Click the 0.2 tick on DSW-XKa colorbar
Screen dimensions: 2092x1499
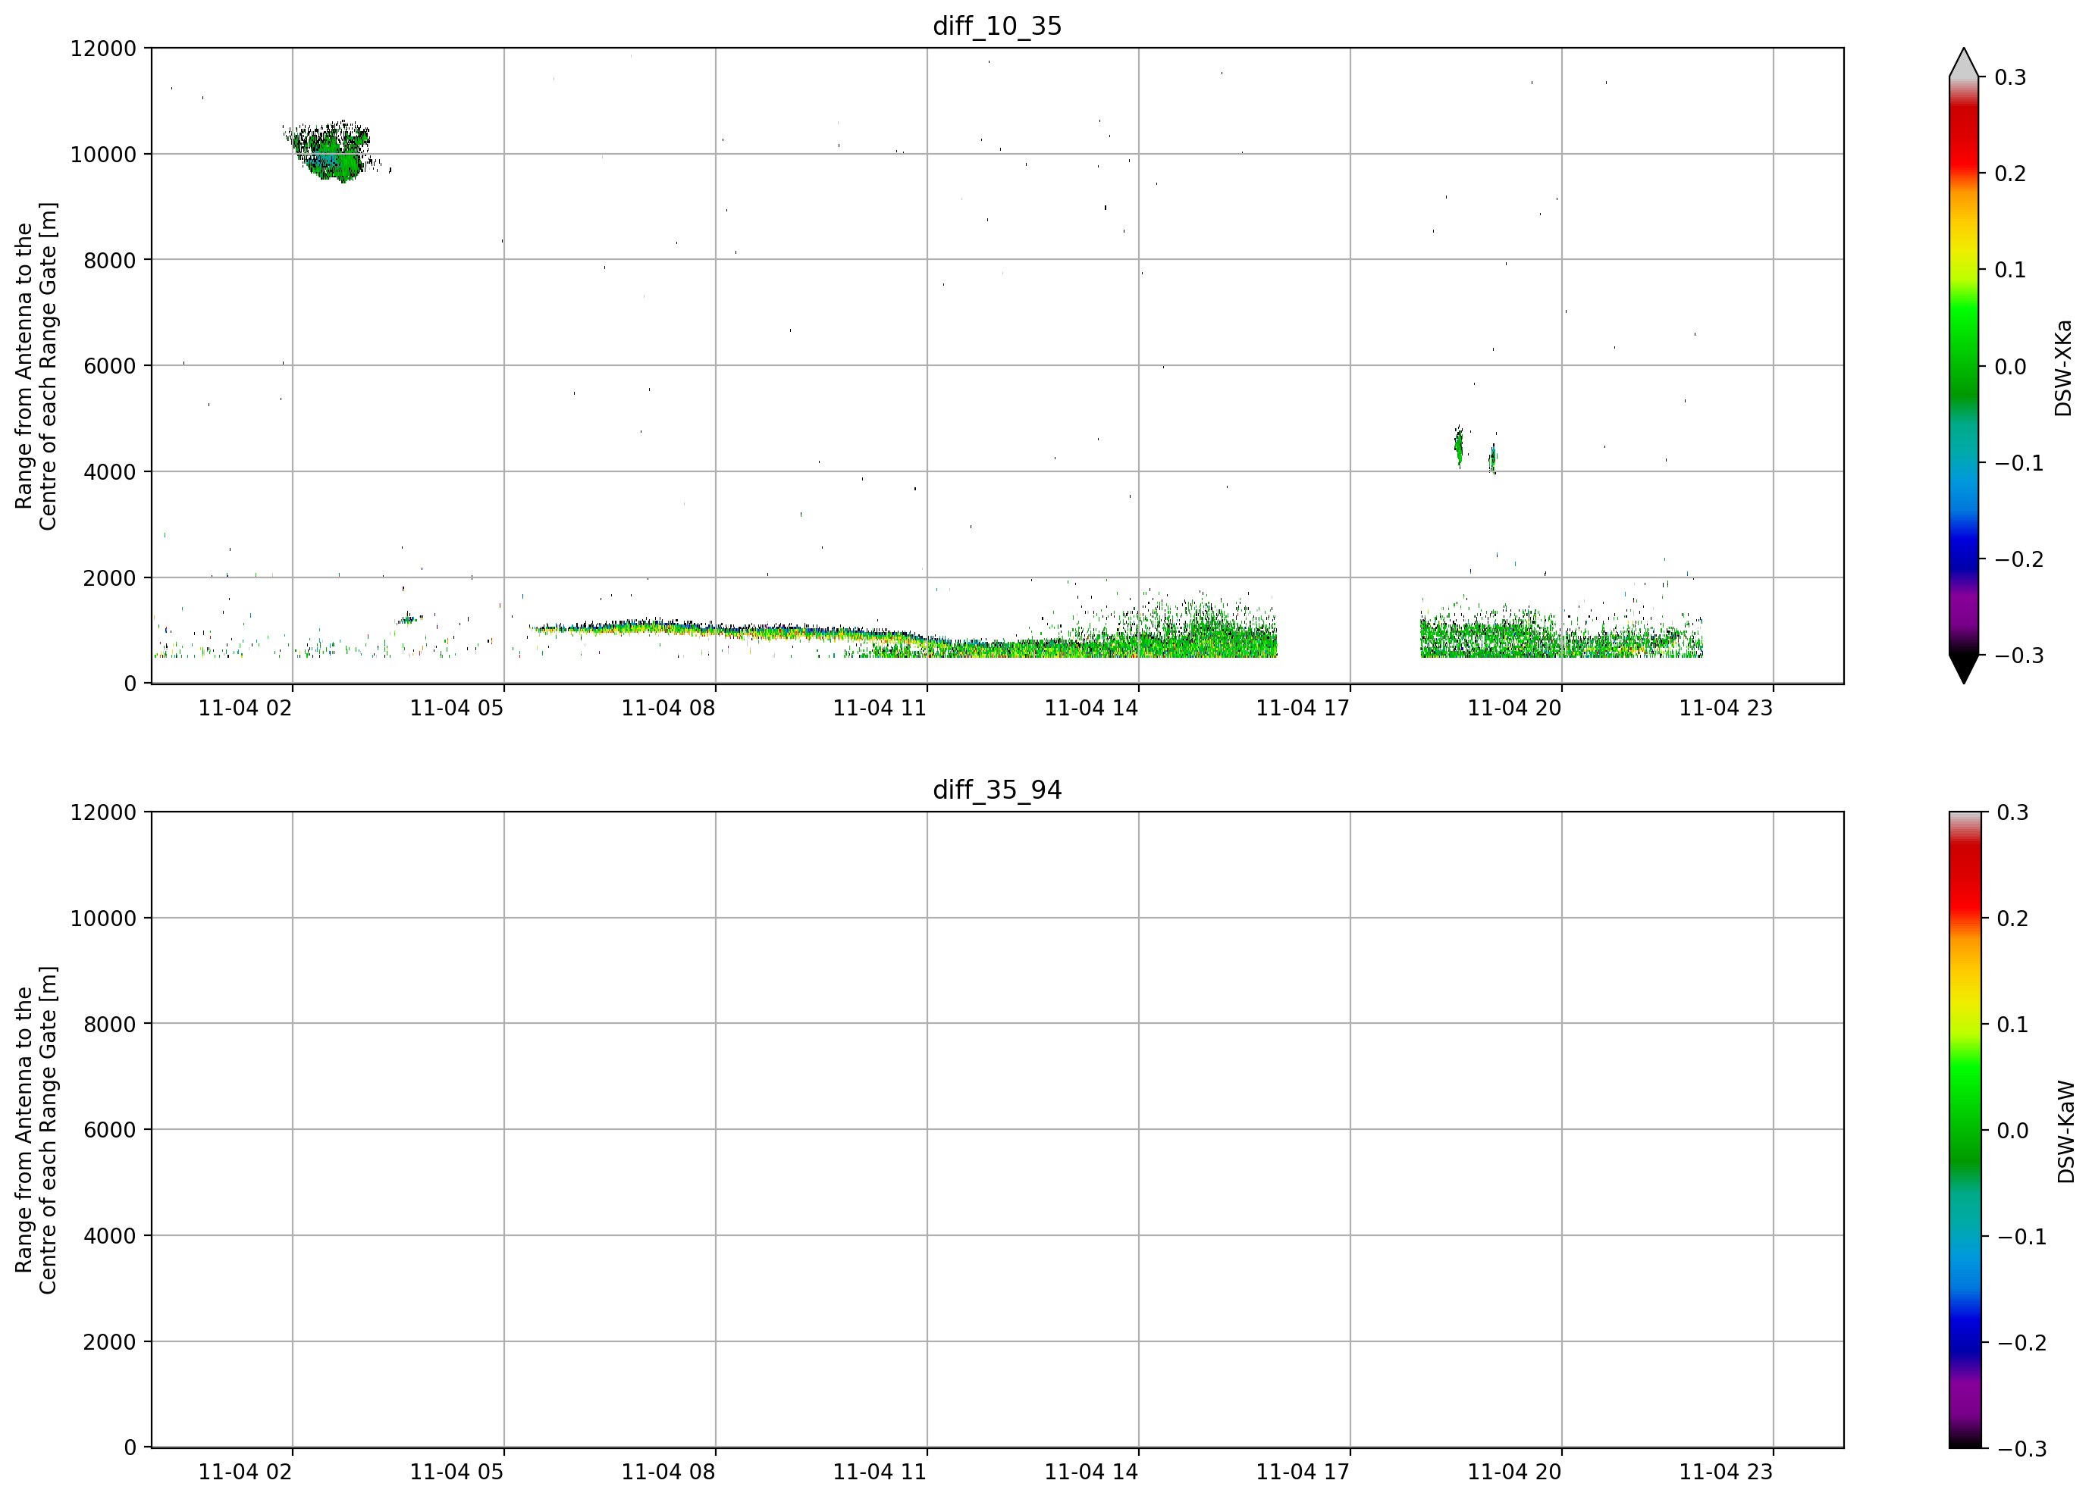tap(2010, 174)
